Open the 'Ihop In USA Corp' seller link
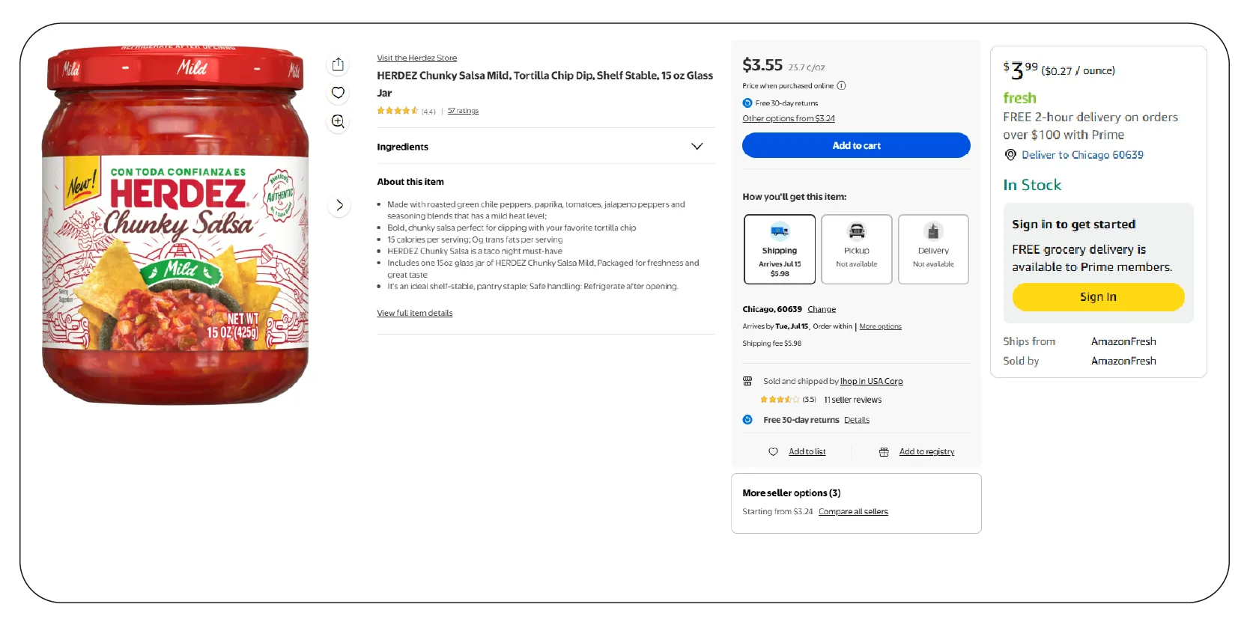The width and height of the screenshot is (1247, 619). (871, 381)
